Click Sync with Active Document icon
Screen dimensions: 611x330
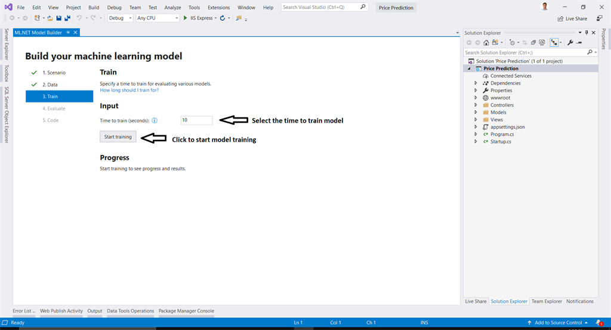point(524,42)
